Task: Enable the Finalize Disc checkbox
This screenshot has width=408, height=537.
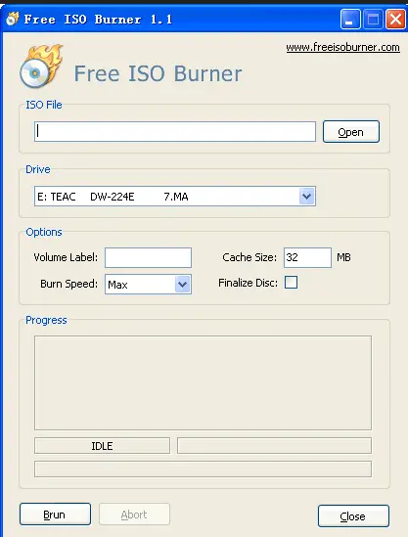Action: [x=291, y=283]
